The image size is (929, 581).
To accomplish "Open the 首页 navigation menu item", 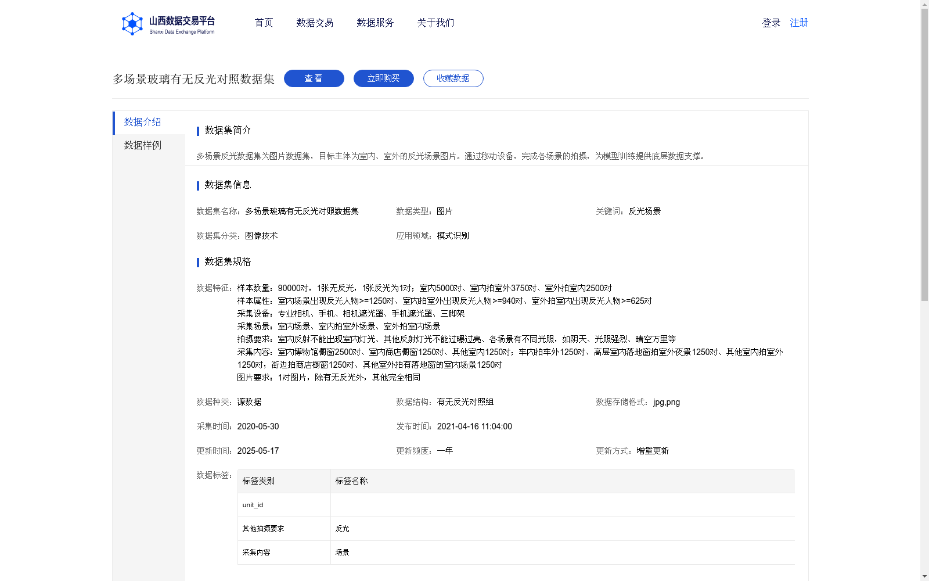I will tap(264, 23).
